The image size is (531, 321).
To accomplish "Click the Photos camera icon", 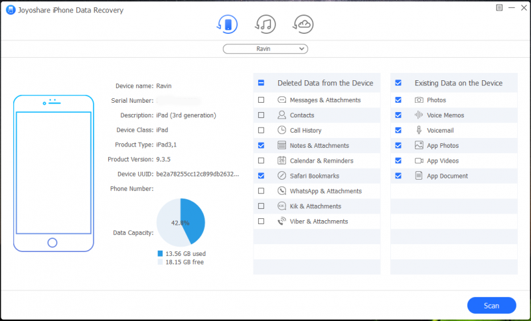I will tap(419, 100).
